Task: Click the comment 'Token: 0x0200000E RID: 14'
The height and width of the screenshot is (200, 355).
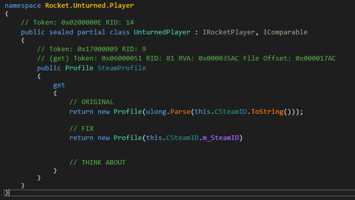Action: point(78,23)
